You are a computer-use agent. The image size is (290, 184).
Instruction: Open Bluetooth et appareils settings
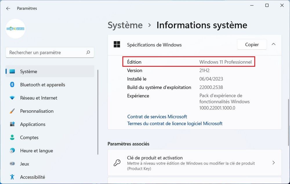[x=50, y=85]
